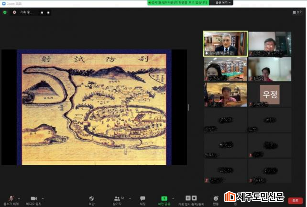Click the green screen-sharing notification banner
Viewport: 307px width, 207px height.
[178, 2]
